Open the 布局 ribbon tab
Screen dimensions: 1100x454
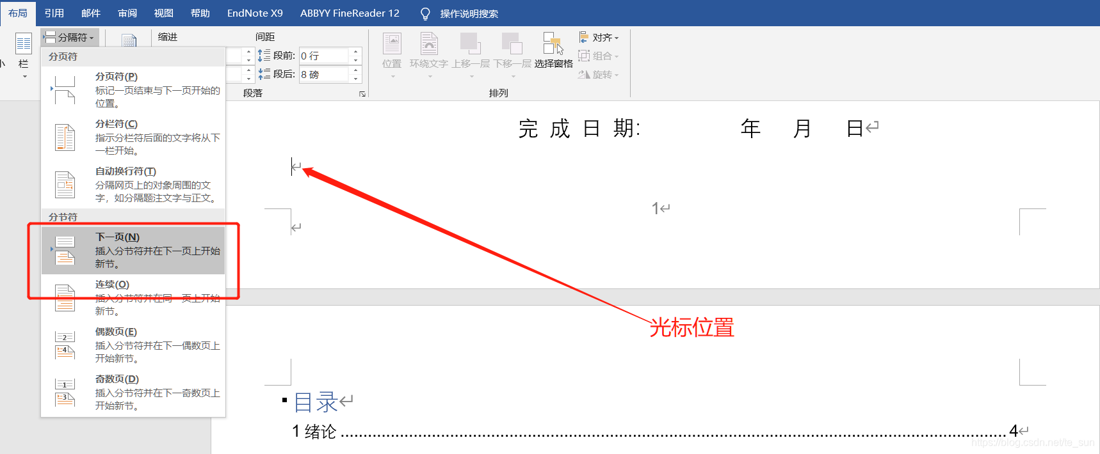[18, 13]
